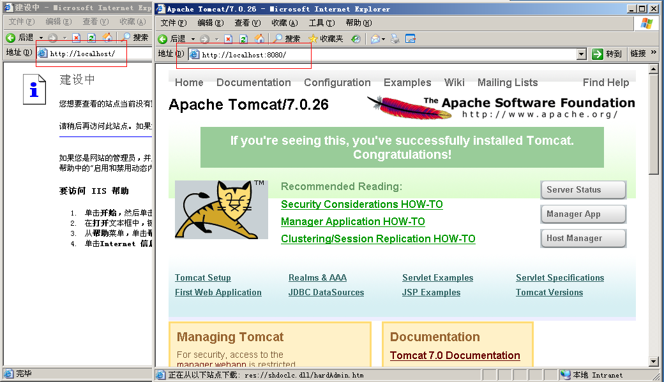Image resolution: width=664 pixels, height=382 pixels.
Task: Open JSP Examples link
Action: (x=431, y=292)
